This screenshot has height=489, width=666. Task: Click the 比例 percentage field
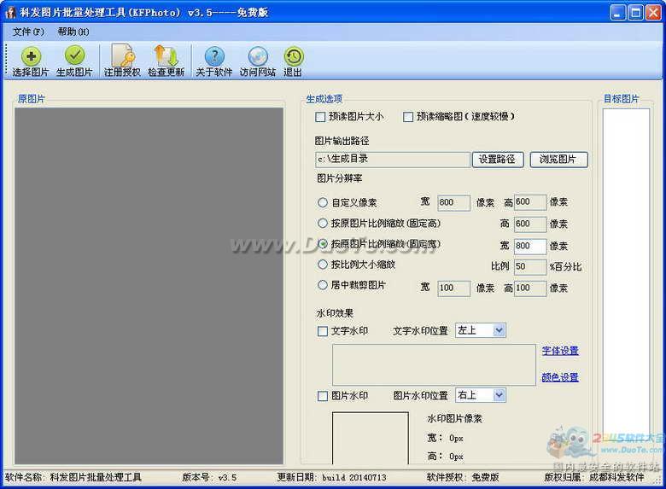click(x=530, y=266)
